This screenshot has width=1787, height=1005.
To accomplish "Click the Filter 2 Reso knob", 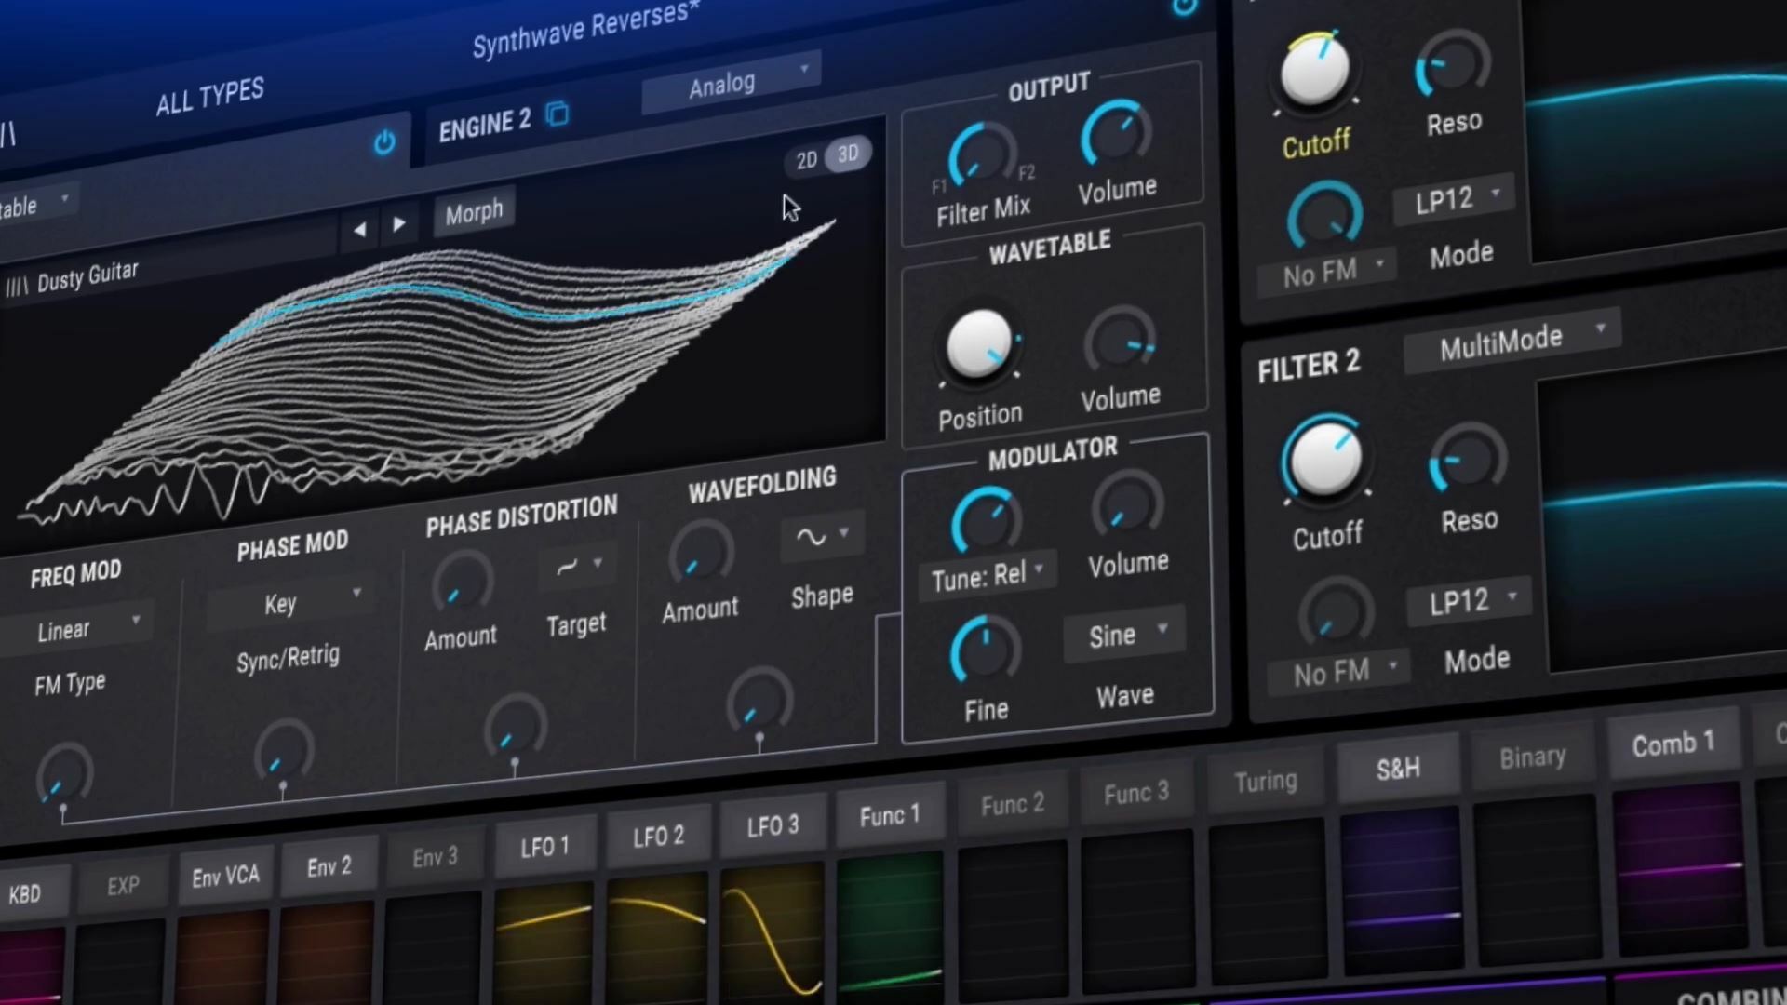I will [x=1468, y=458].
